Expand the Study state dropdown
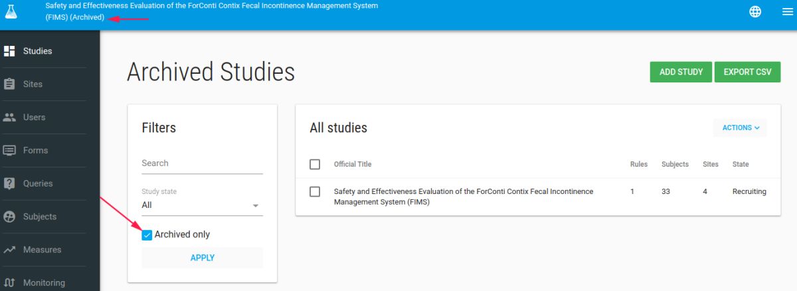Image resolution: width=797 pixels, height=291 pixels. (202, 205)
